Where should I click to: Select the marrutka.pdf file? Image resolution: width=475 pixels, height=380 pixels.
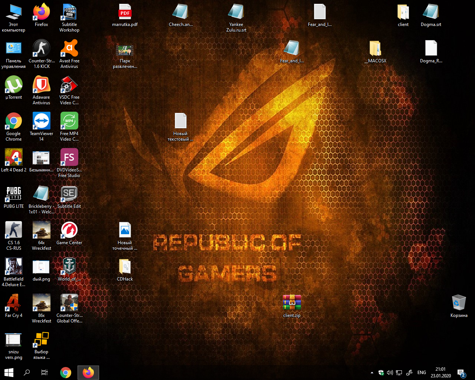click(125, 16)
